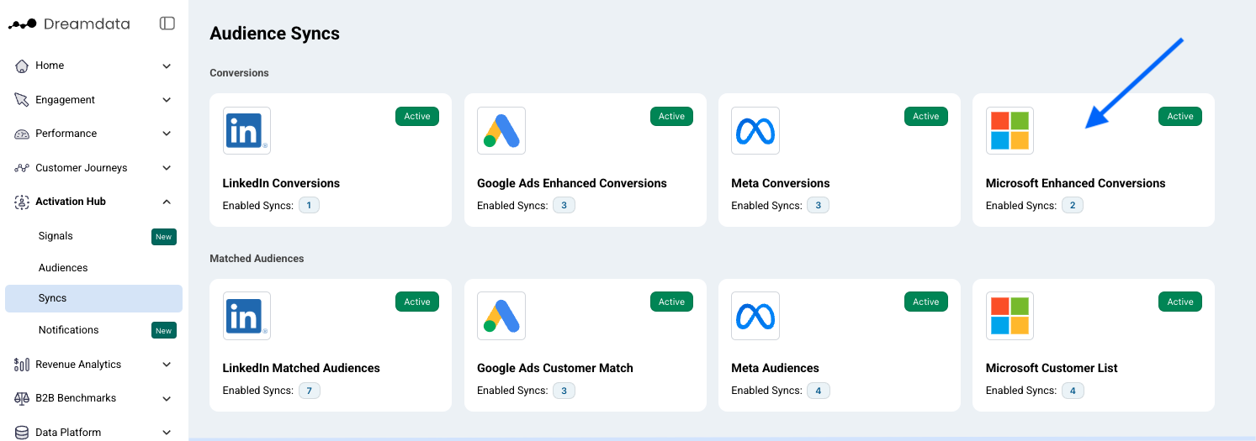Click the Microsoft Customer List logo icon
1256x441 pixels.
(1010, 316)
